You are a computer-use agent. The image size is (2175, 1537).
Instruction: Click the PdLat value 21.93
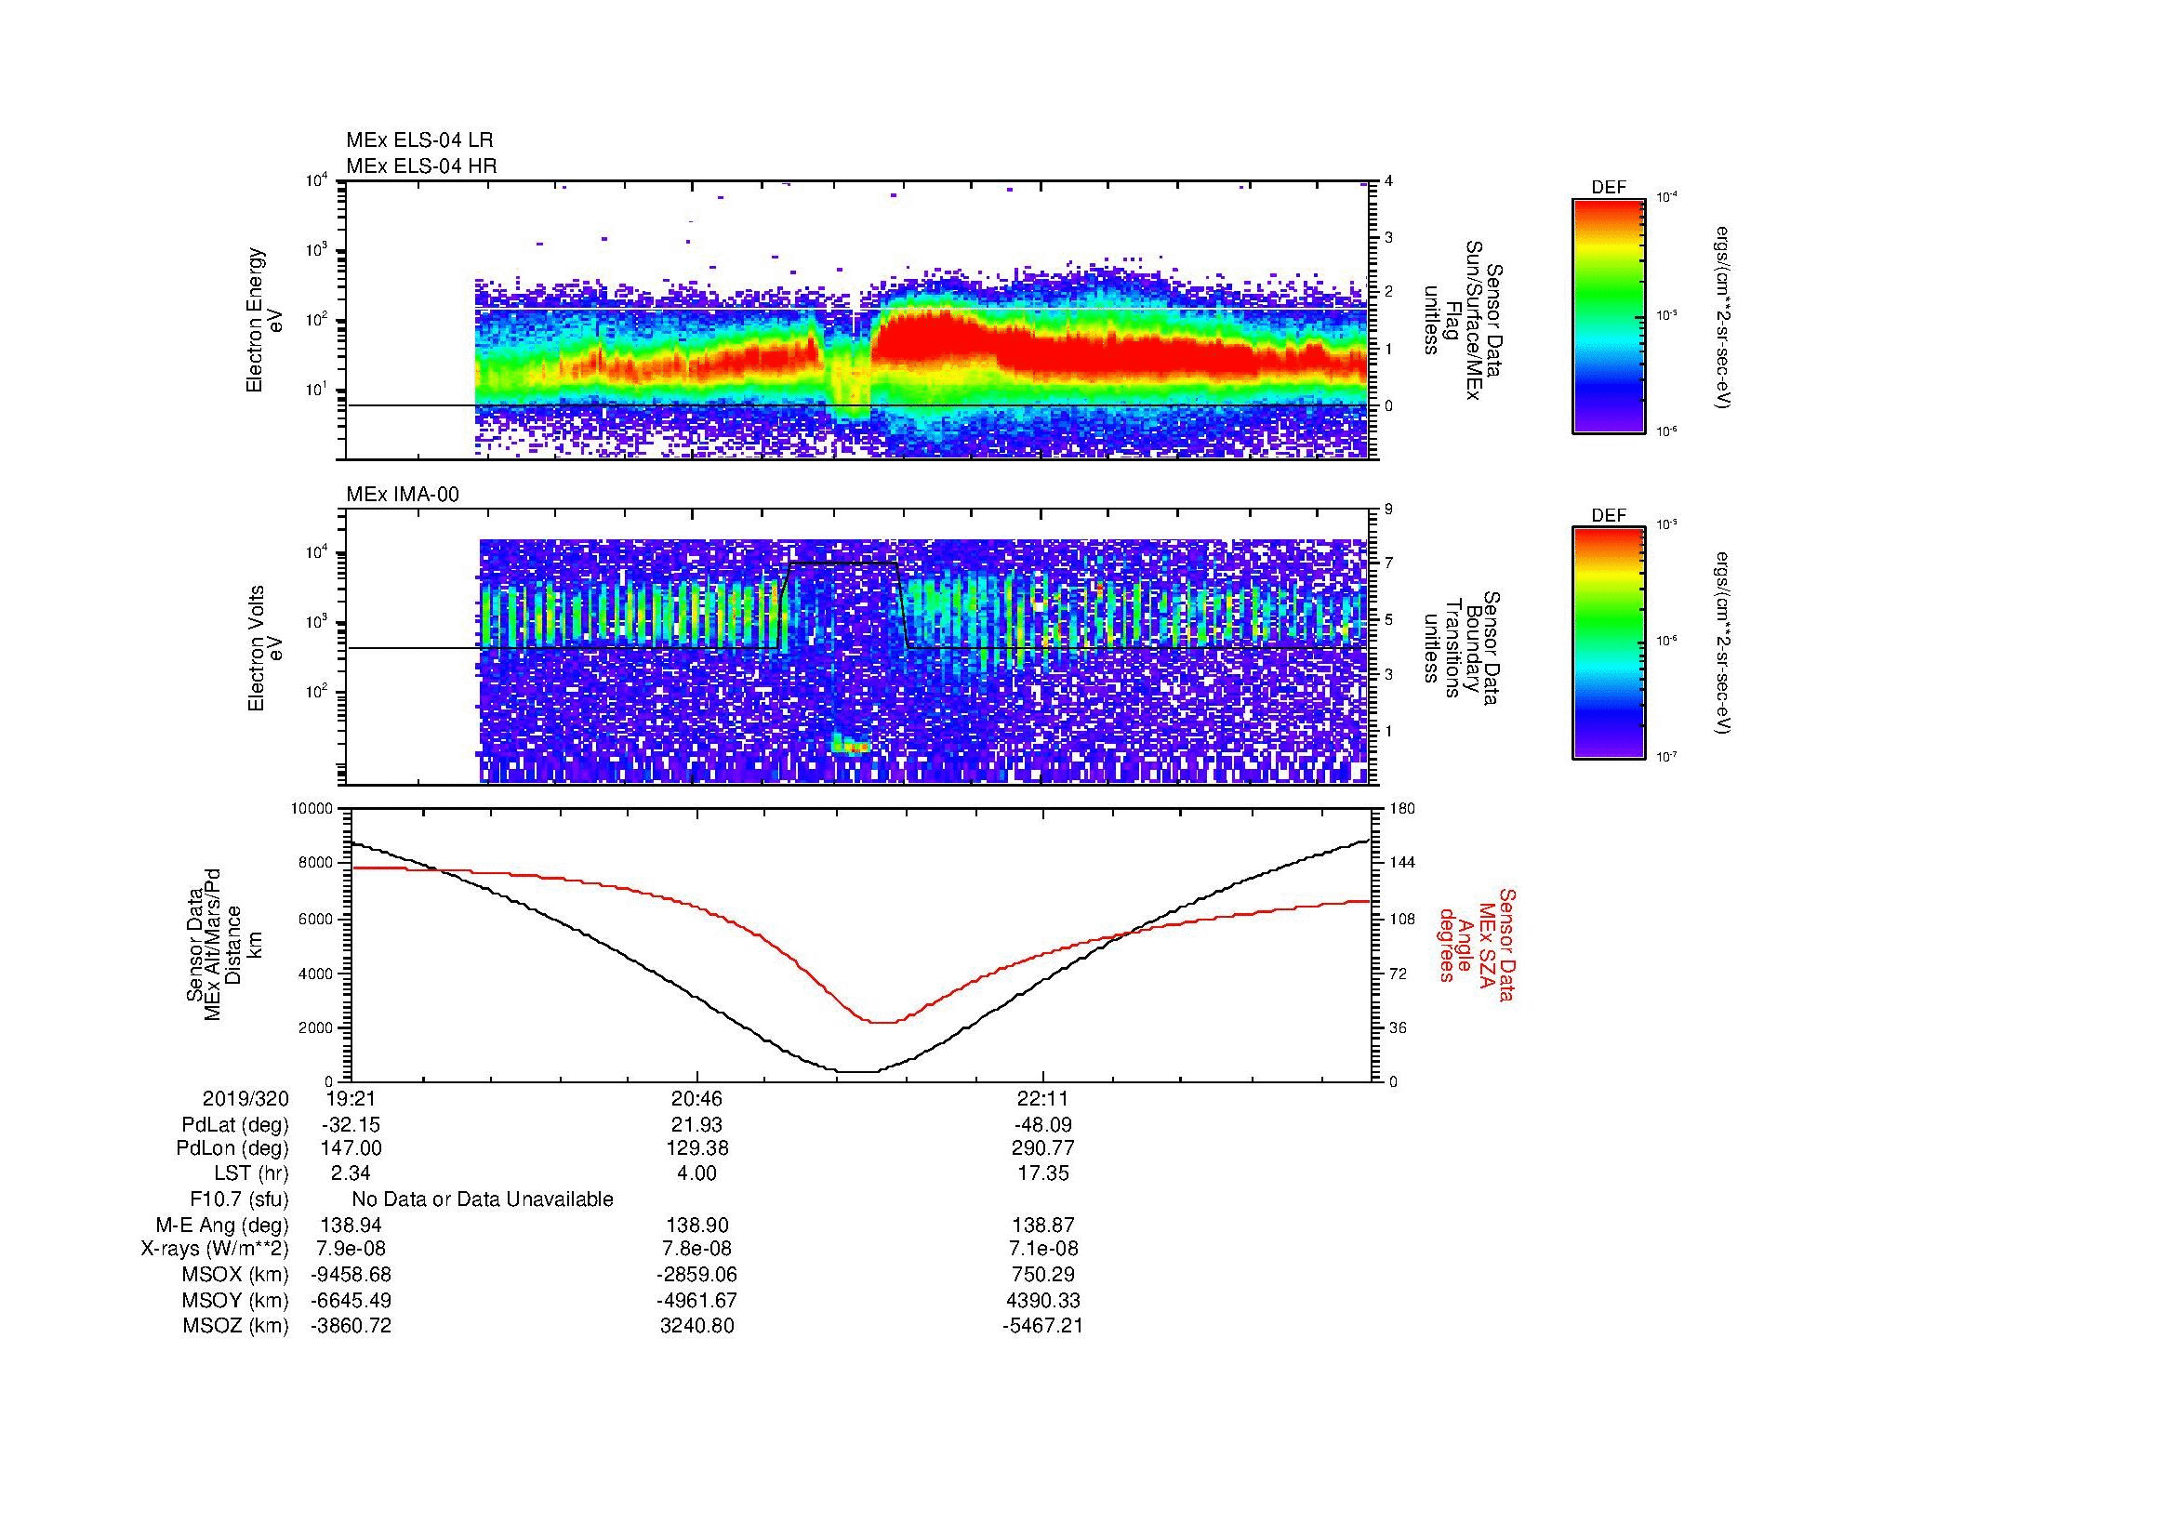[x=697, y=1125]
